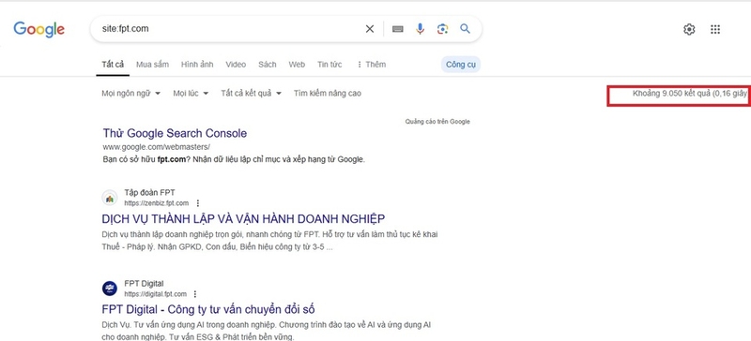Viewport: 751px width, 341px height.
Task: Open the Mọi ngôn ngữ dropdown
Action: pyautogui.click(x=131, y=94)
